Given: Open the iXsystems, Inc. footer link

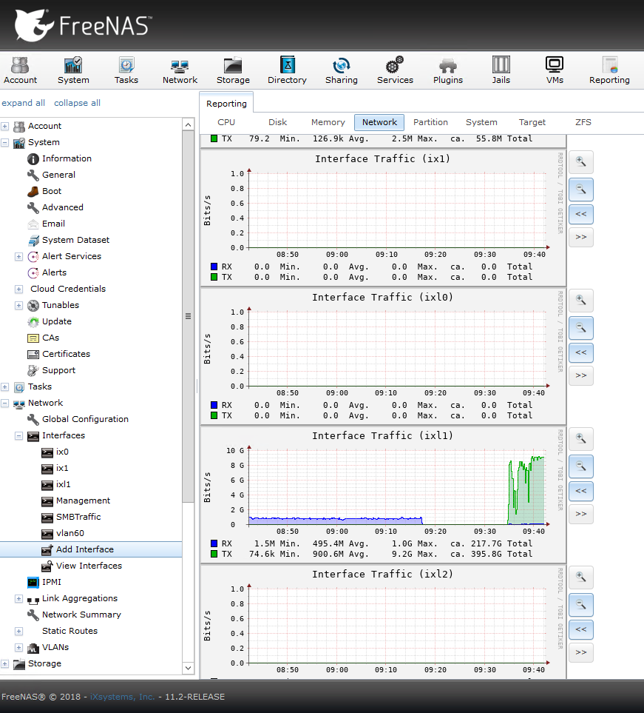Looking at the screenshot, I should tap(122, 697).
